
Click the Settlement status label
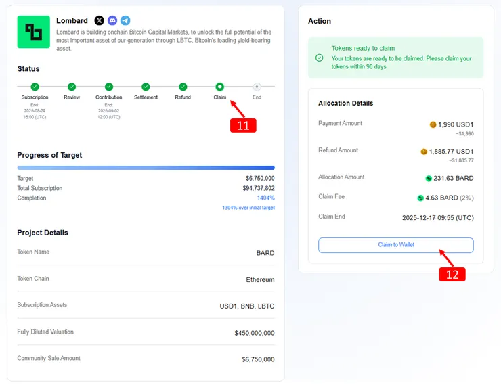point(146,97)
